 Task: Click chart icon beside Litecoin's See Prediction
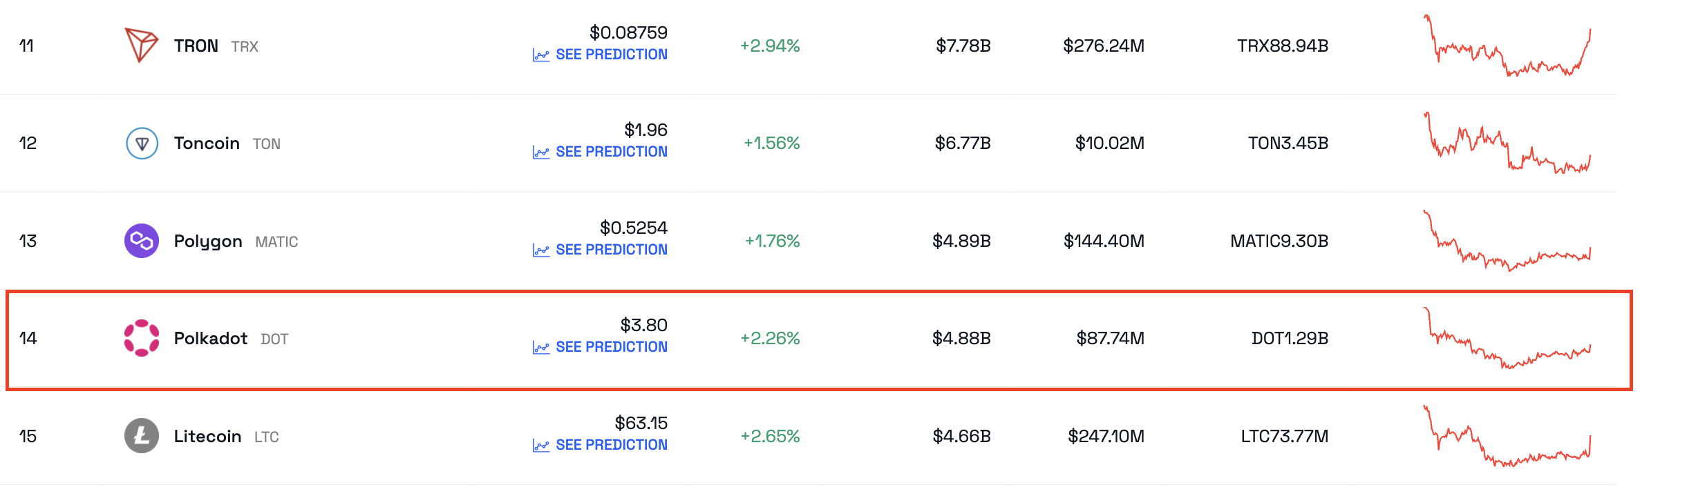pos(540,446)
